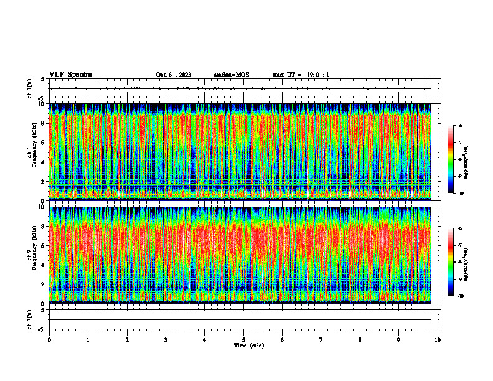Screen dimensions: 493x381
Task: Click time axis tick label "2"
Action: 127,340
